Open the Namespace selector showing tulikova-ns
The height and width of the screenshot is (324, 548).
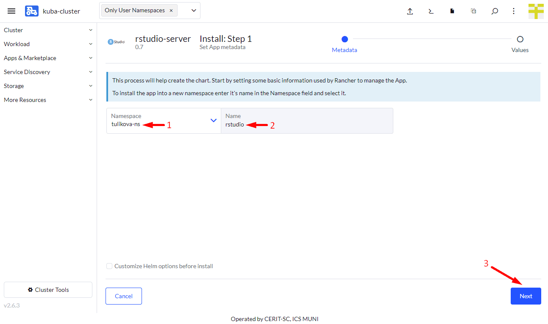163,121
